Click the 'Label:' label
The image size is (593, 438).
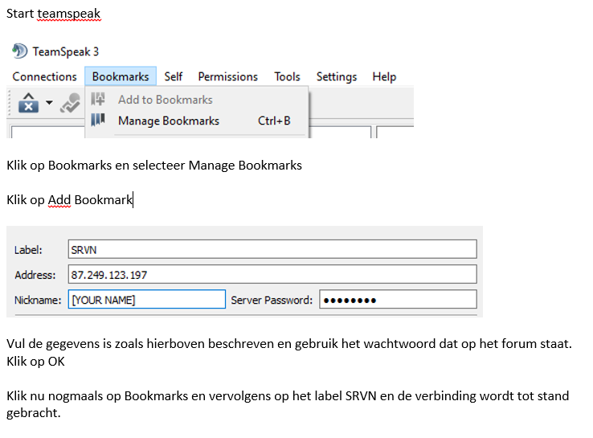tap(28, 250)
